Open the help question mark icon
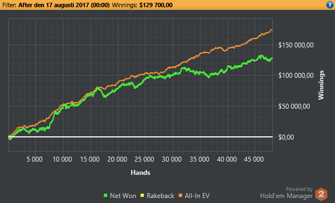Screen dimensions: 335x203 [329, 5]
